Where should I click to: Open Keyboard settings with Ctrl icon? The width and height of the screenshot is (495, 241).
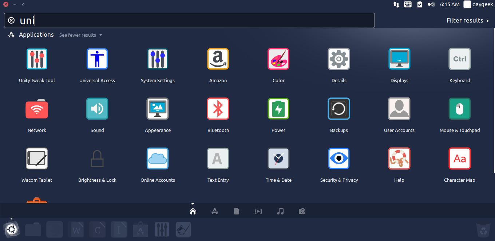460,59
